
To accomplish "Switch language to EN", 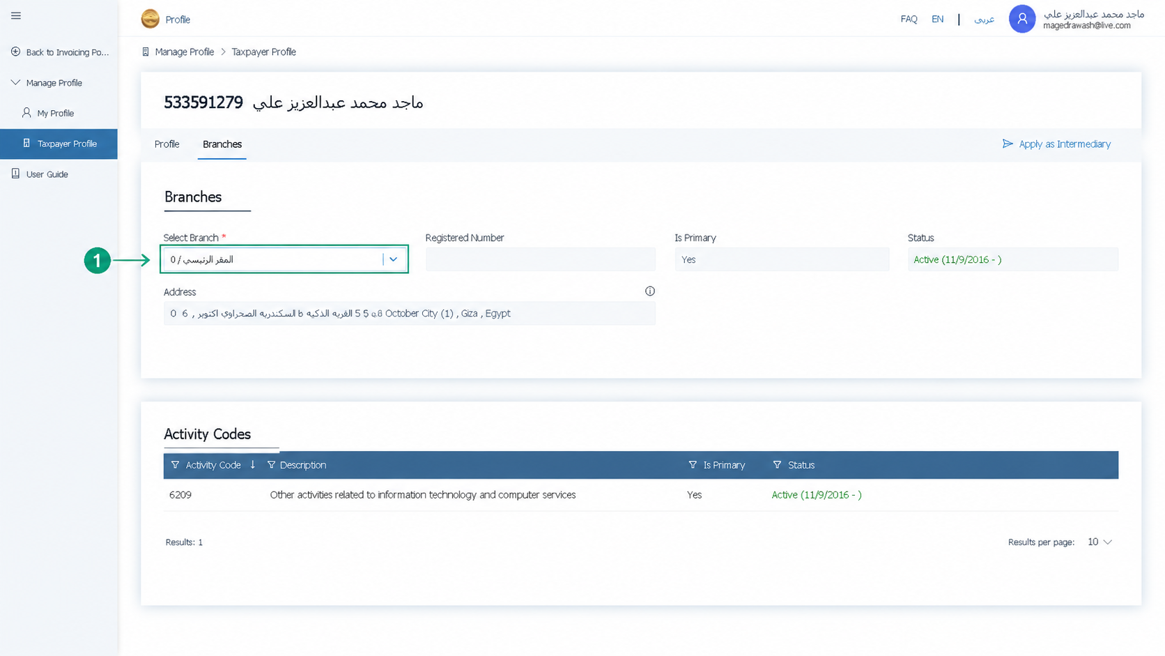I will pyautogui.click(x=938, y=19).
